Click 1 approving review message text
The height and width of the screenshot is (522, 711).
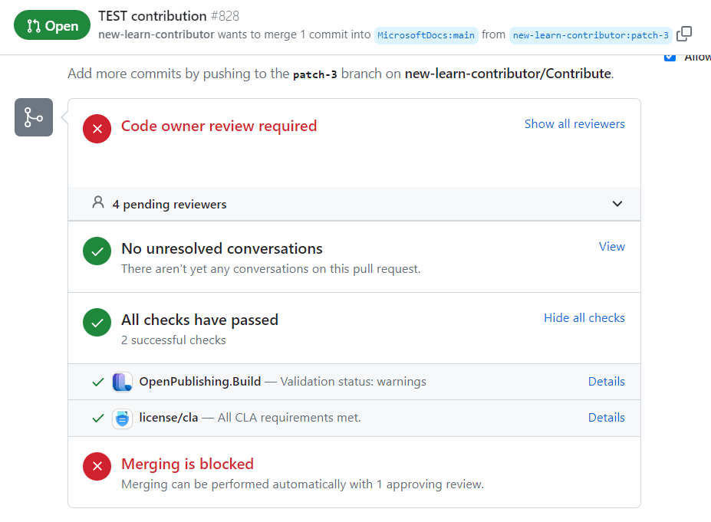point(302,484)
